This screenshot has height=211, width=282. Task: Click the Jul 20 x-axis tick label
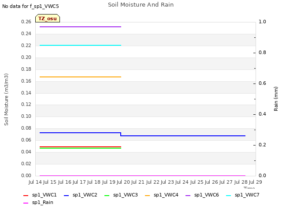pos(123,182)
